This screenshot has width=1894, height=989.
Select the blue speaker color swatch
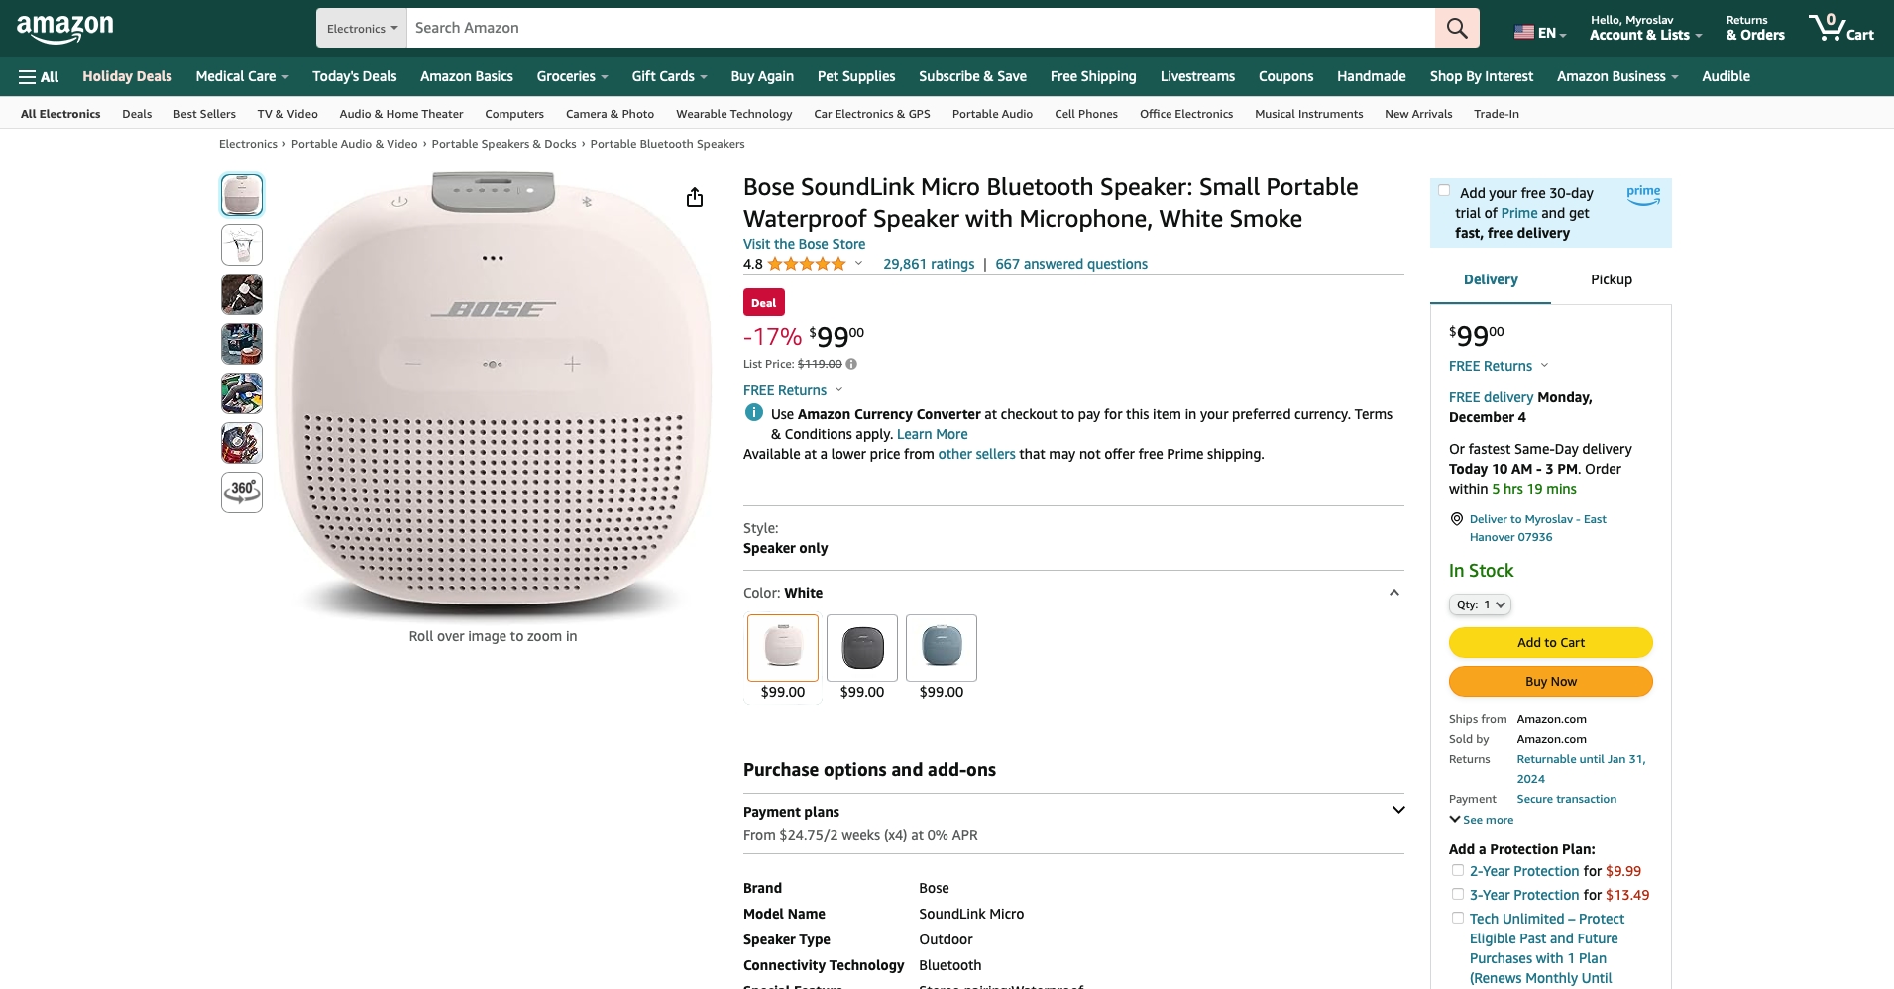click(x=941, y=648)
